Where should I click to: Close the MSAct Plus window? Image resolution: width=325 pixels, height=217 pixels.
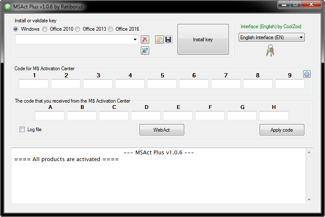coord(311,5)
